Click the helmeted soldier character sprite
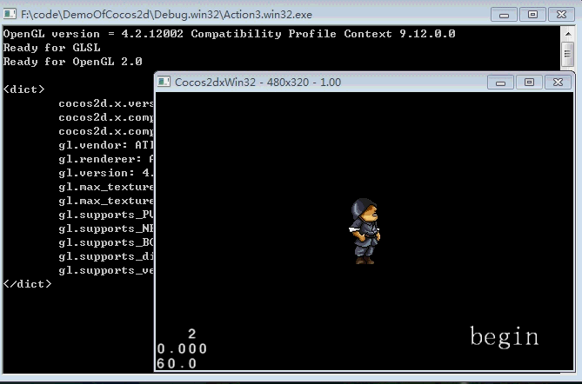 pos(365,230)
